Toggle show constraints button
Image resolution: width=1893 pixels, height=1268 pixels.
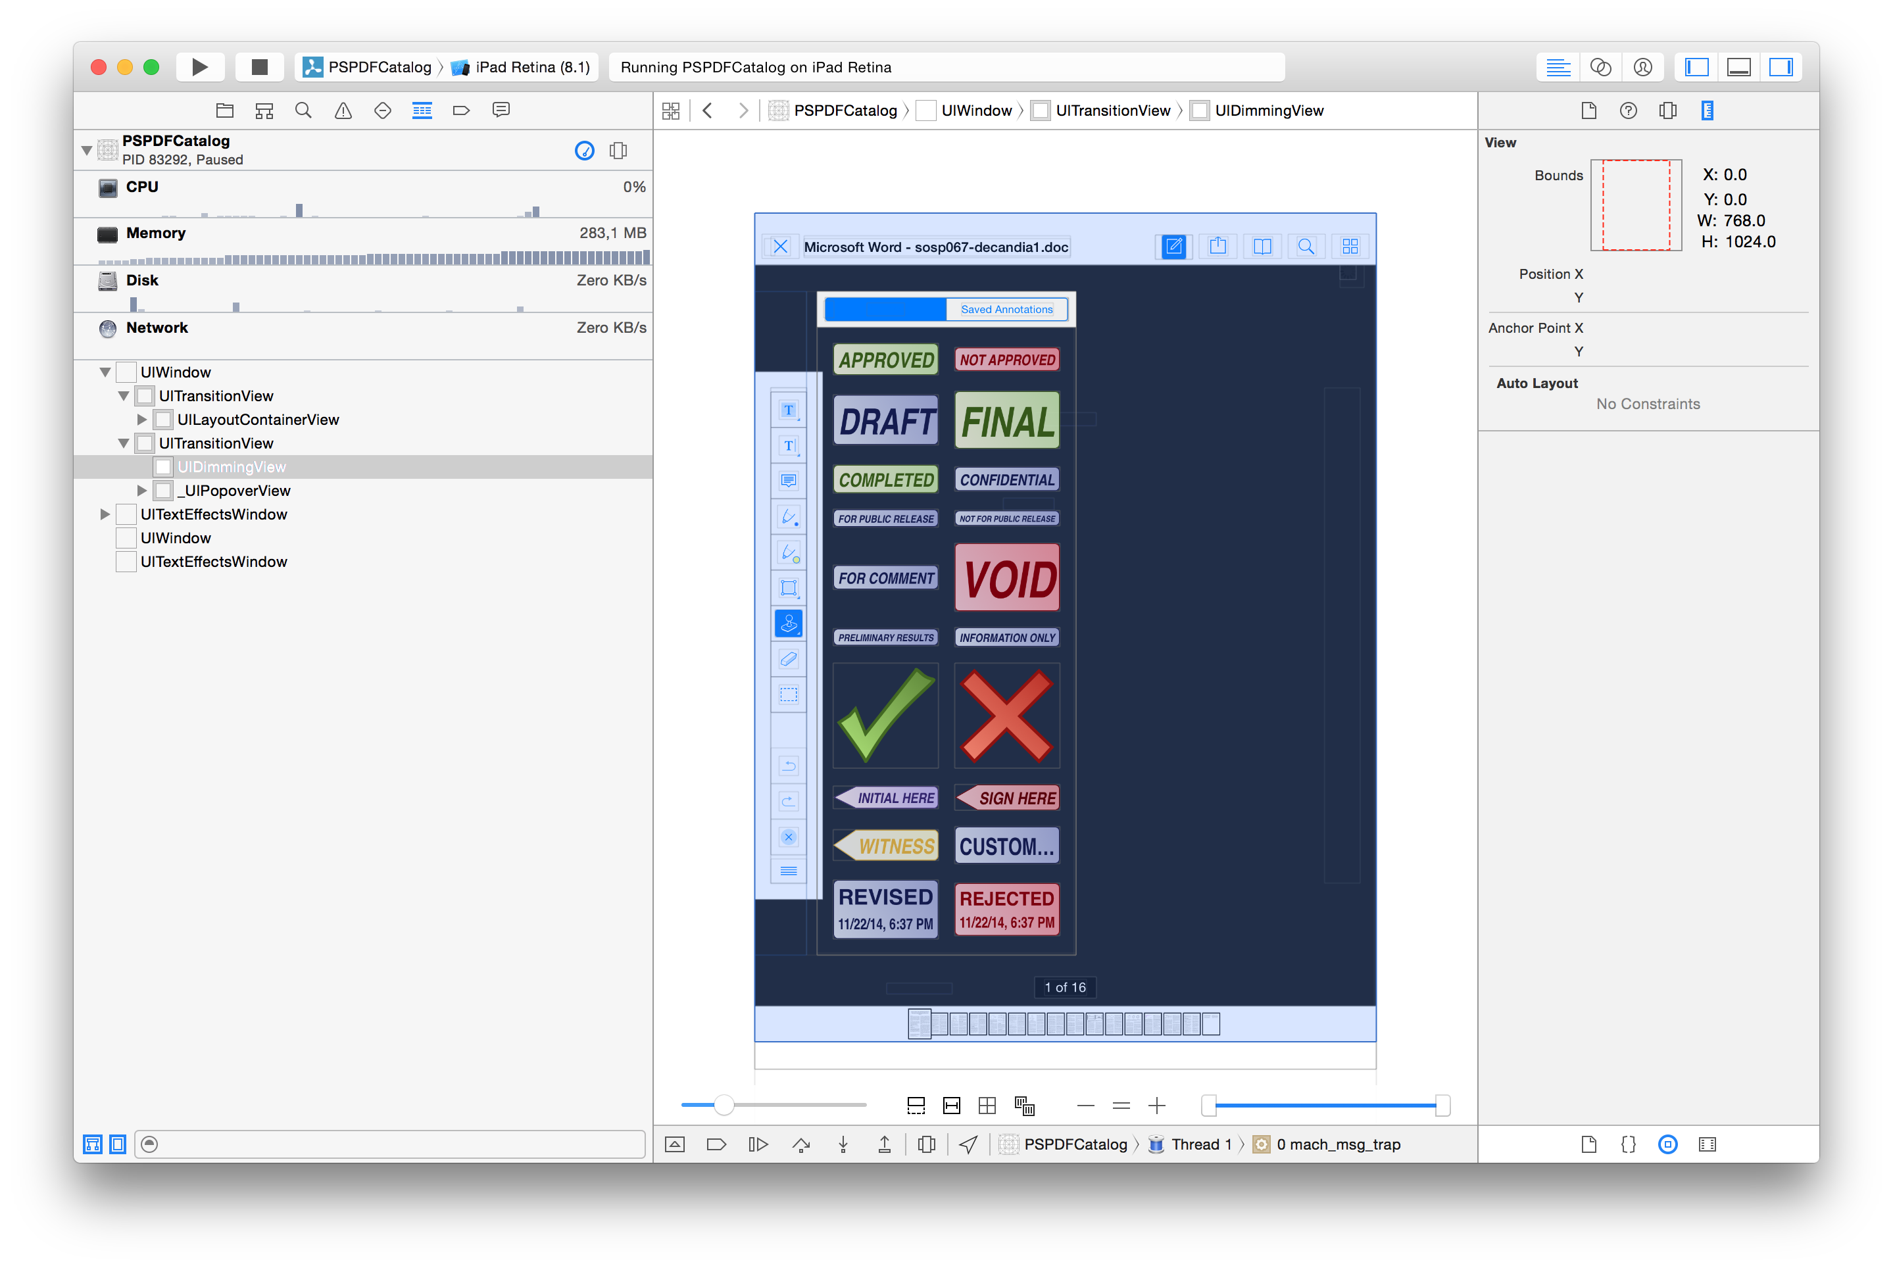(952, 1105)
